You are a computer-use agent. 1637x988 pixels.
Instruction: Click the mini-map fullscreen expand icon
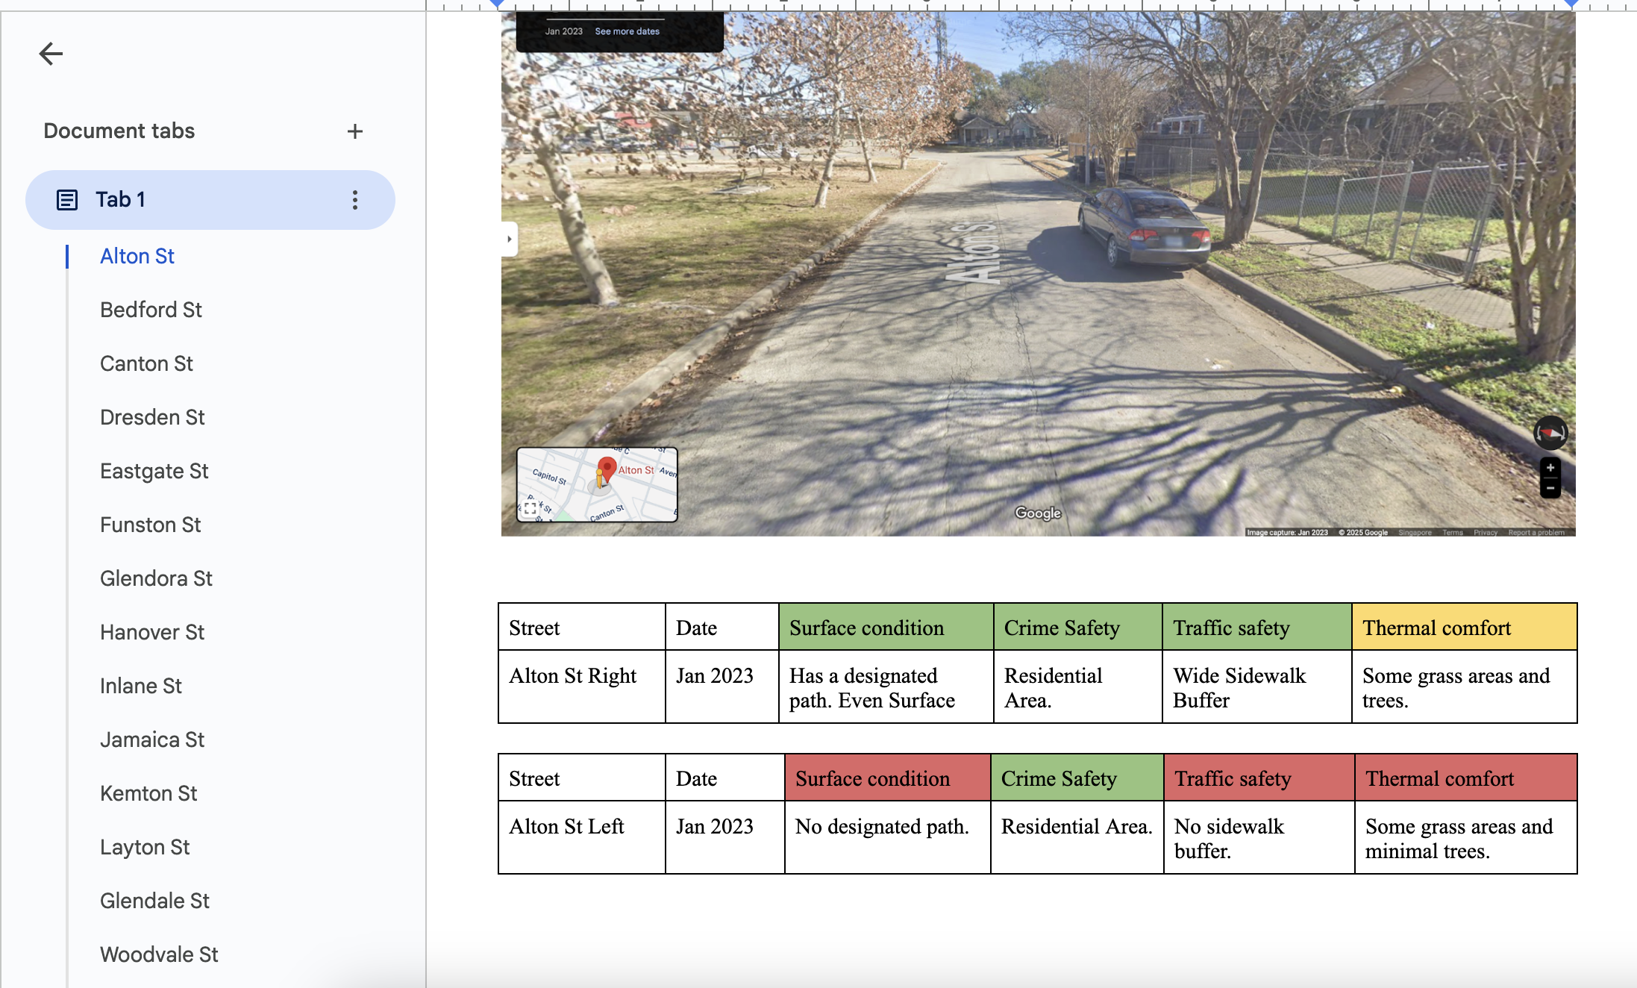[530, 508]
